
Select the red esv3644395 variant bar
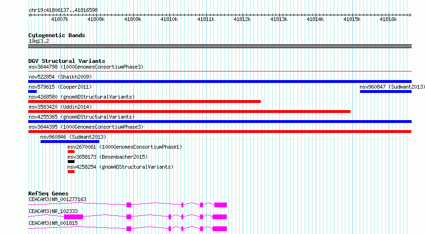pos(220,132)
